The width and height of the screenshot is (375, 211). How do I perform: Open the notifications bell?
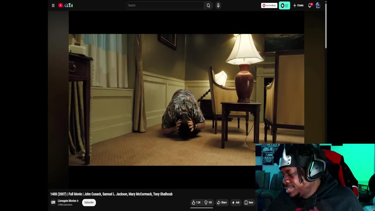310,5
